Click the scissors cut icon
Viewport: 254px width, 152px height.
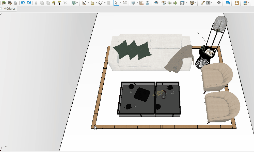(36, 3)
